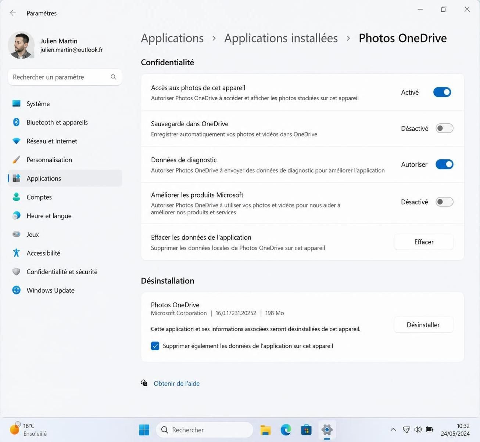
Task: Click the Microsoft Corporation publisher text
Action: [179, 313]
